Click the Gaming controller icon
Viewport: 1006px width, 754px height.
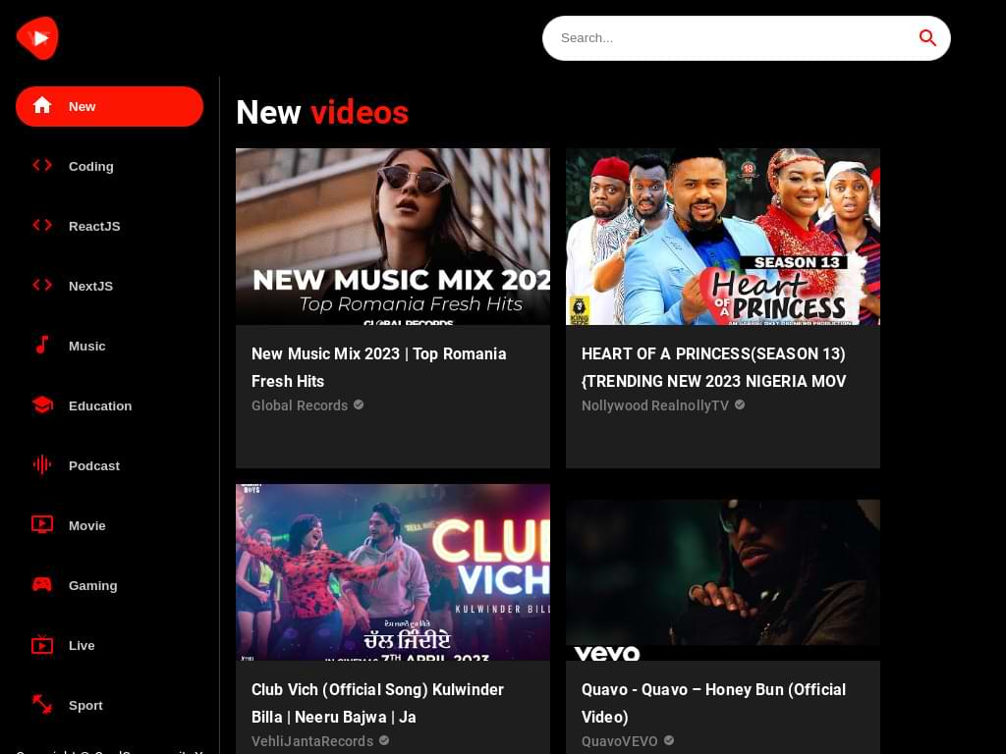tap(42, 585)
